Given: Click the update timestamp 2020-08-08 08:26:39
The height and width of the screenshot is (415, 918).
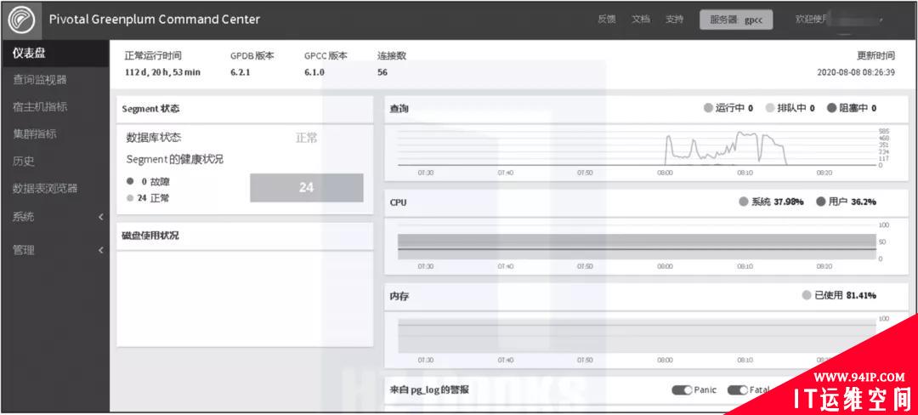Looking at the screenshot, I should pos(856,72).
